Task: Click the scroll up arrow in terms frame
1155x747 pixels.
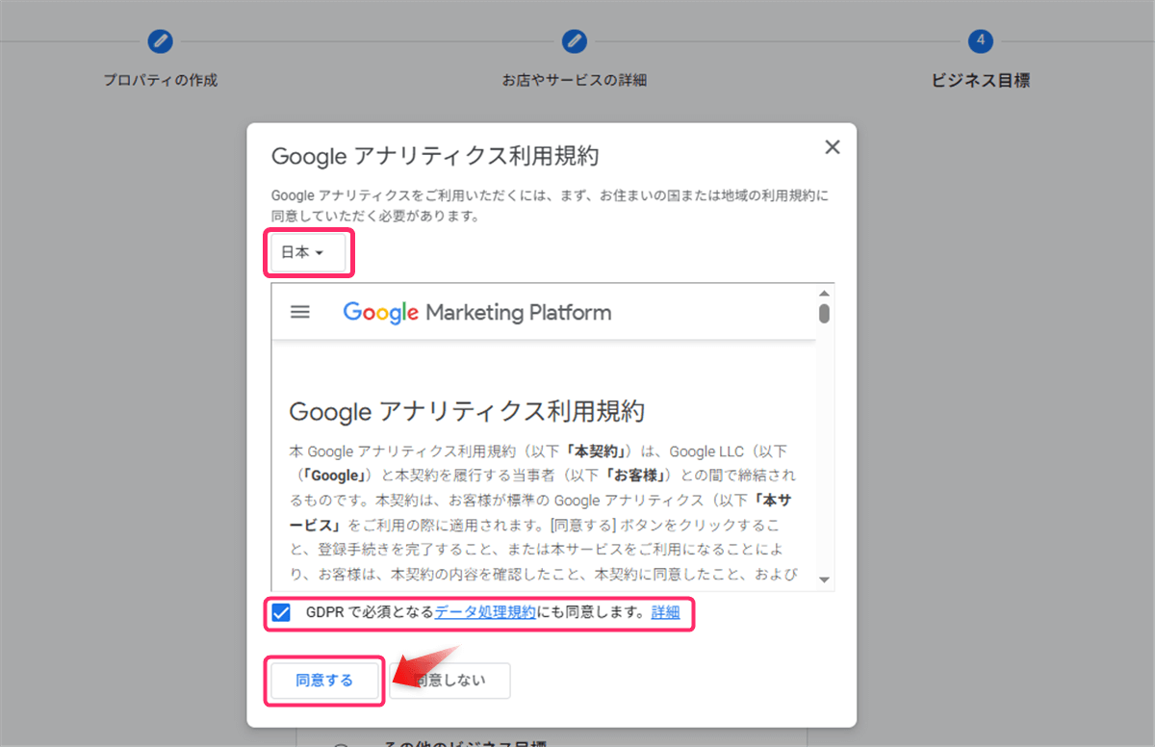Action: pos(824,294)
